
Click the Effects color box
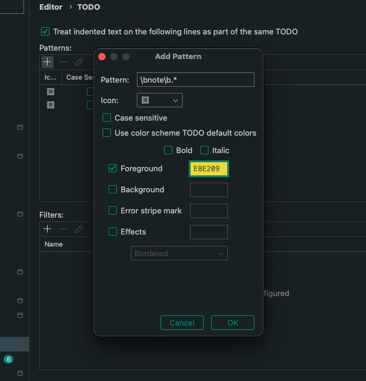(x=209, y=232)
